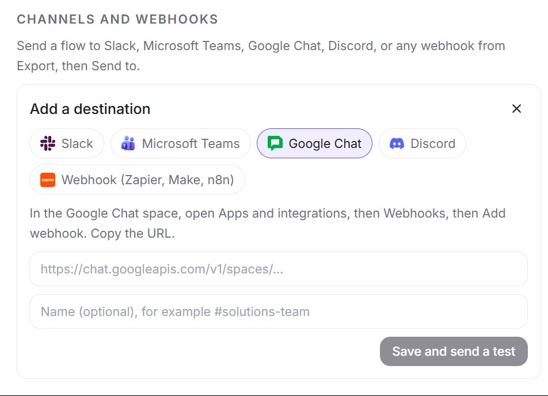Click Save and send a test
The height and width of the screenshot is (396, 548).
click(x=454, y=351)
